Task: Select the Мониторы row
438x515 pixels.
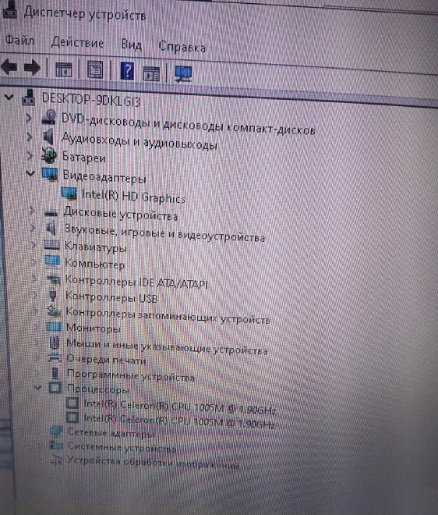Action: pos(94,328)
